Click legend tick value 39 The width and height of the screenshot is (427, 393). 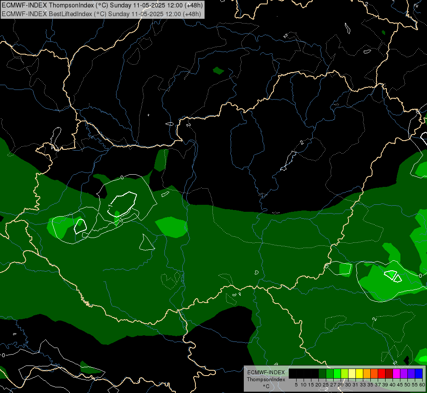point(385,385)
